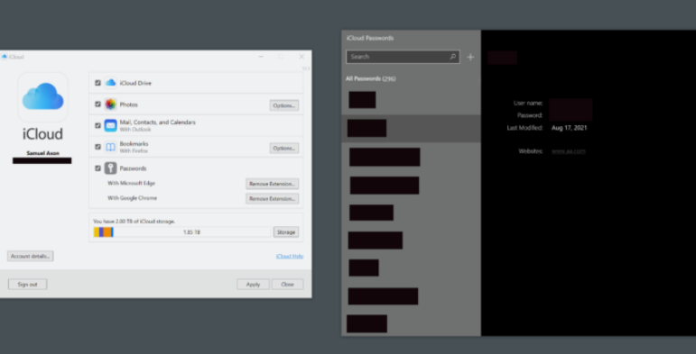
Task: Toggle the Passwords checkbox
Action: pos(97,168)
